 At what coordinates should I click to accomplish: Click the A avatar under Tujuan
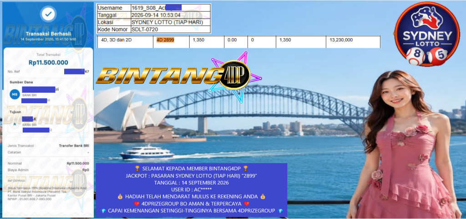click(14, 124)
